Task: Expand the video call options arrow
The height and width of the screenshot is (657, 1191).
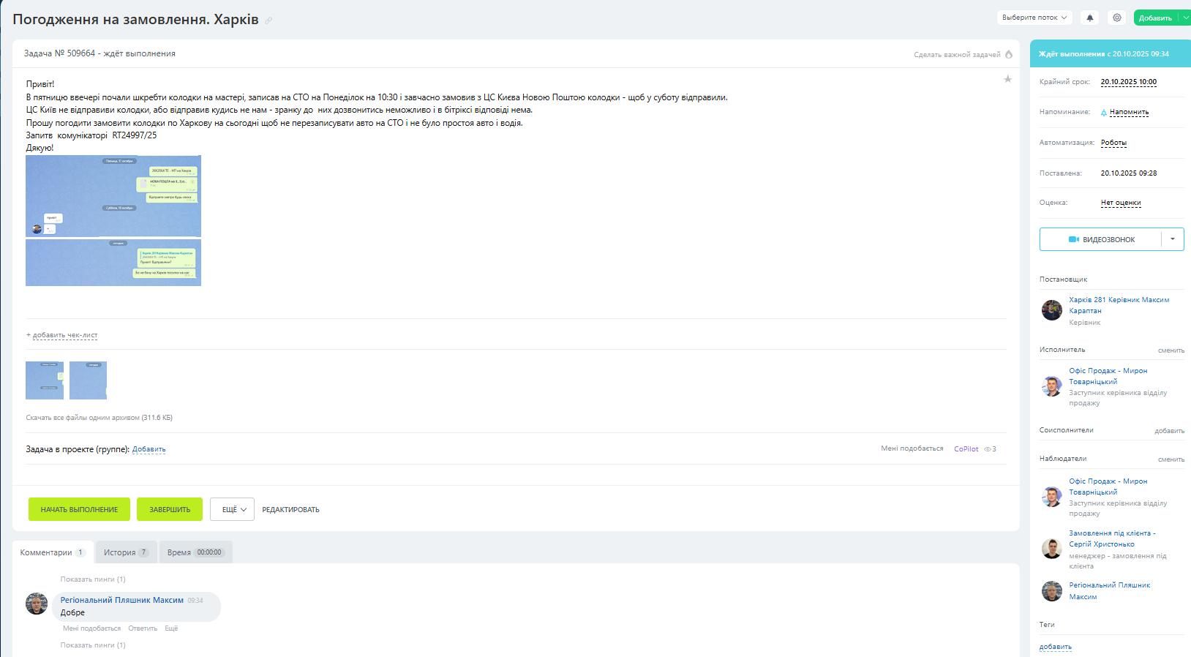Action: (1172, 239)
